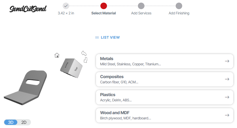Choose the Metals material category

tap(157, 61)
